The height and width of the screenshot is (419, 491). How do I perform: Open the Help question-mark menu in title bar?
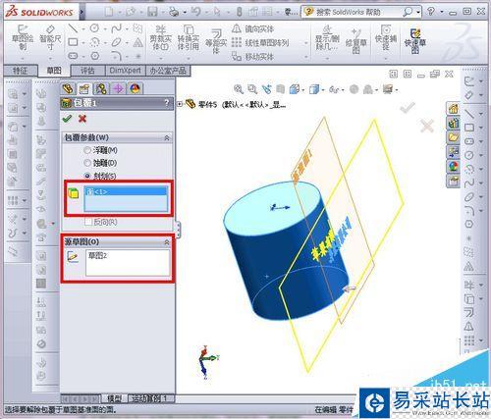(431, 12)
